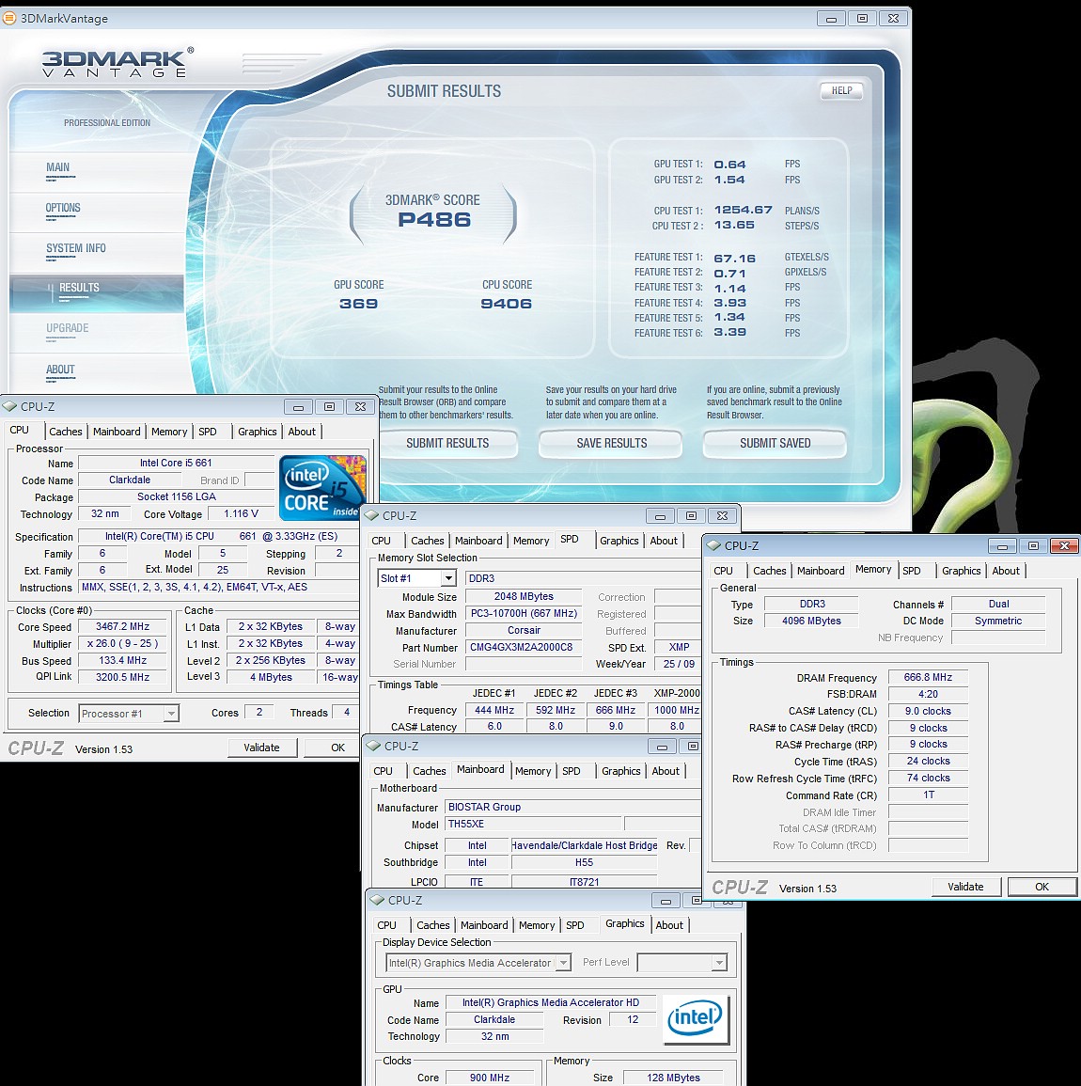This screenshot has width=1081, height=1086.
Task: Click the SUBMIT SAVED button
Action: pos(775,443)
